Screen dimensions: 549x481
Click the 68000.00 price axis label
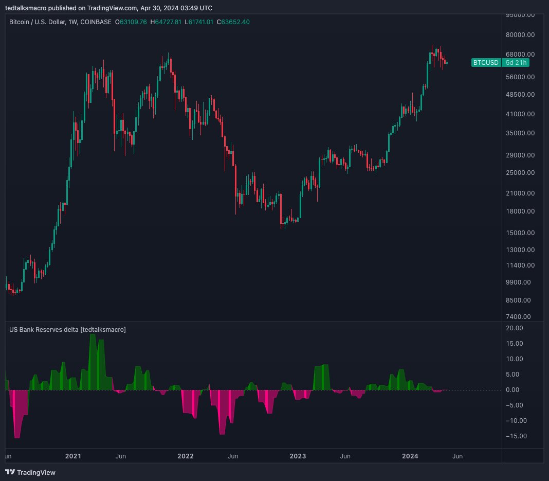pyautogui.click(x=520, y=55)
